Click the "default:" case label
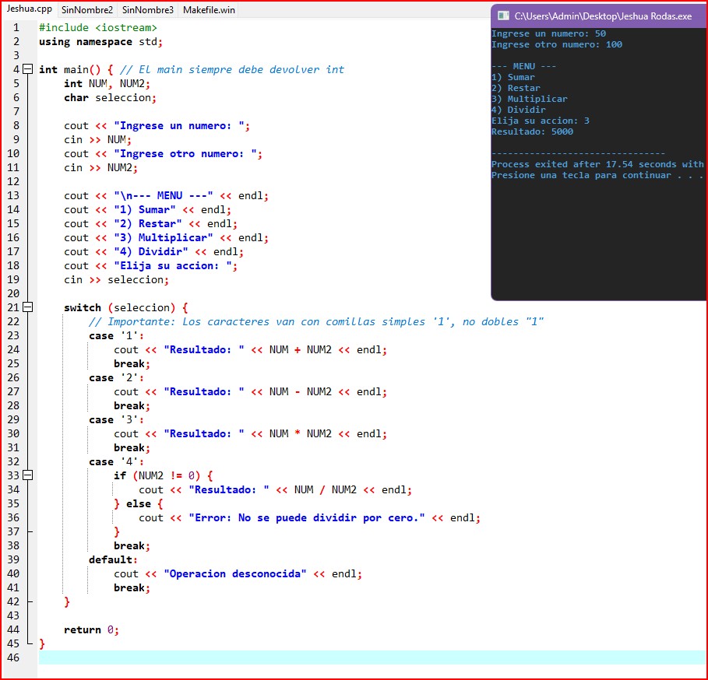 point(113,559)
